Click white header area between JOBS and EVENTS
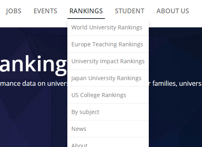Screen dimensions: 202x147 (x=27, y=11)
